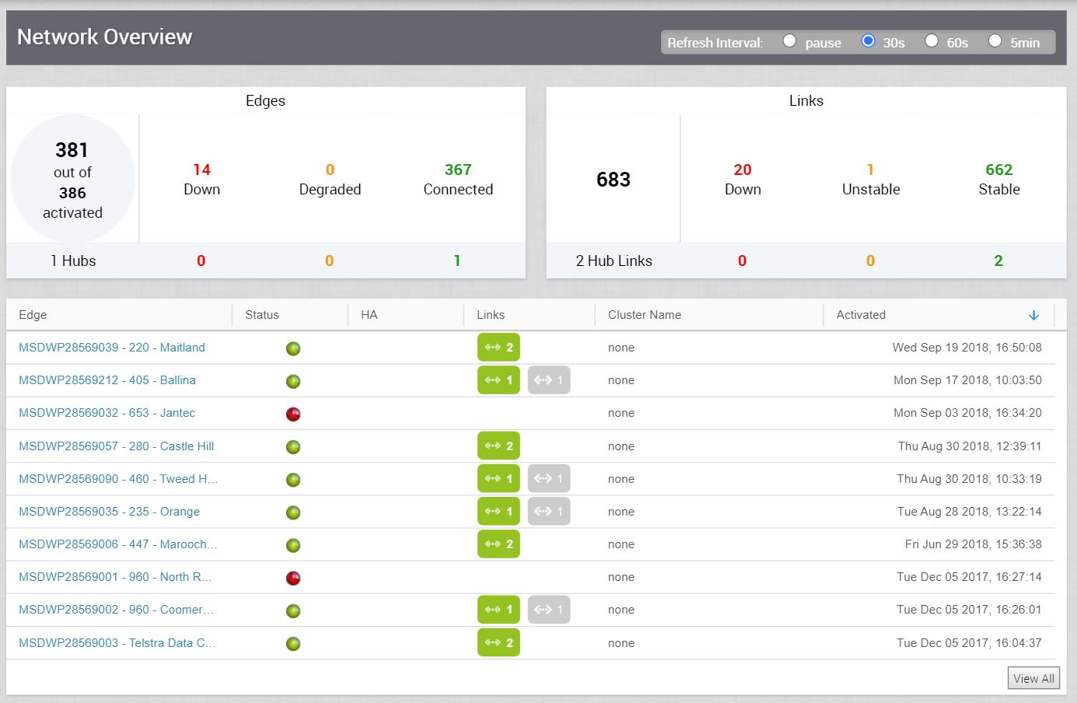Toggle sort arrow on Activated column

1033,315
